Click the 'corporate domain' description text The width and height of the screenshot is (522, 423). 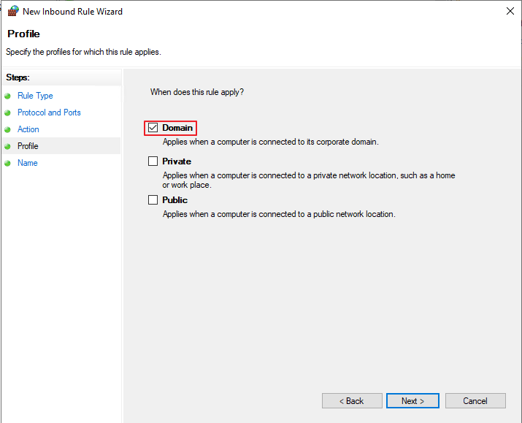pos(270,142)
